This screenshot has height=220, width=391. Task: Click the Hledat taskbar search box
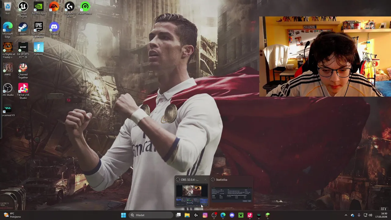(x=151, y=215)
